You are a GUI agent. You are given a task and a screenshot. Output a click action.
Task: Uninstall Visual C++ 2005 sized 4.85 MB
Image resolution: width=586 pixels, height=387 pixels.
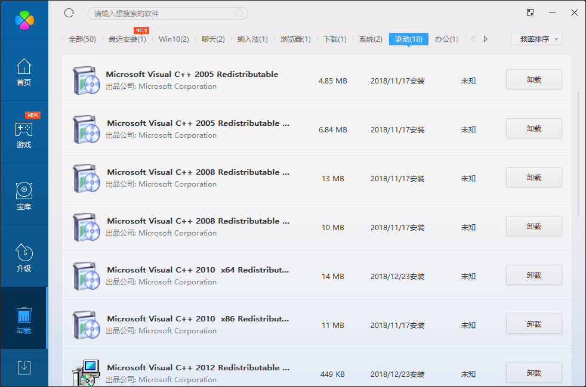pos(533,79)
